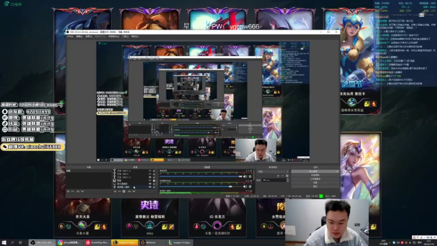Click transition duration input field

(x=274, y=180)
